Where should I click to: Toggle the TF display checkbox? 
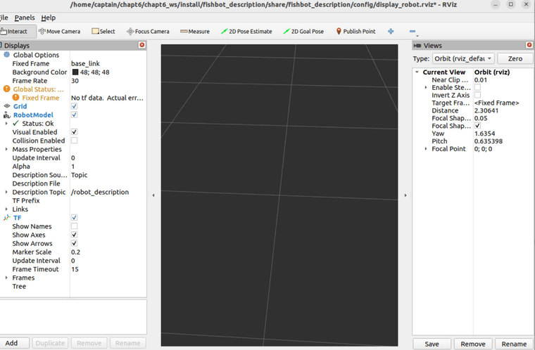click(x=74, y=217)
